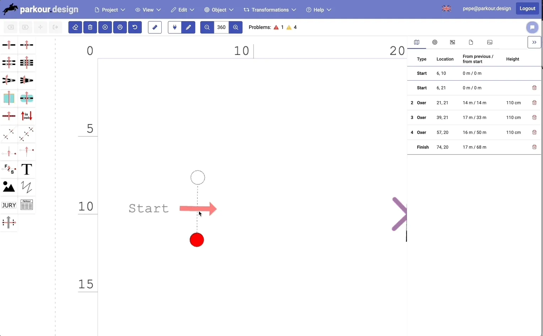
Task: Pick the text T tool
Action: tap(27, 169)
